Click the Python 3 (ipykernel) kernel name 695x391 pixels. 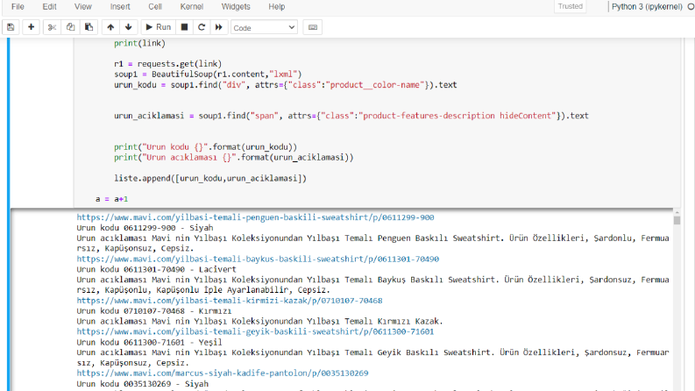pos(647,7)
